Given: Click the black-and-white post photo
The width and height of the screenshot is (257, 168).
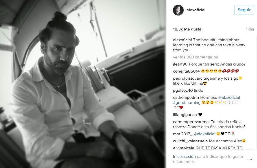Looking at the screenshot, I should (83, 84).
